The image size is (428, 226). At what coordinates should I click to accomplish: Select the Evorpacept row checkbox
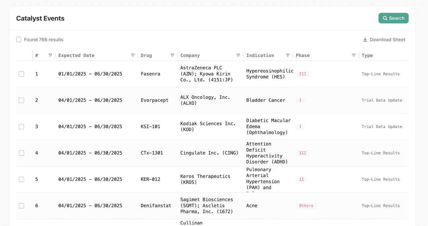pyautogui.click(x=21, y=100)
